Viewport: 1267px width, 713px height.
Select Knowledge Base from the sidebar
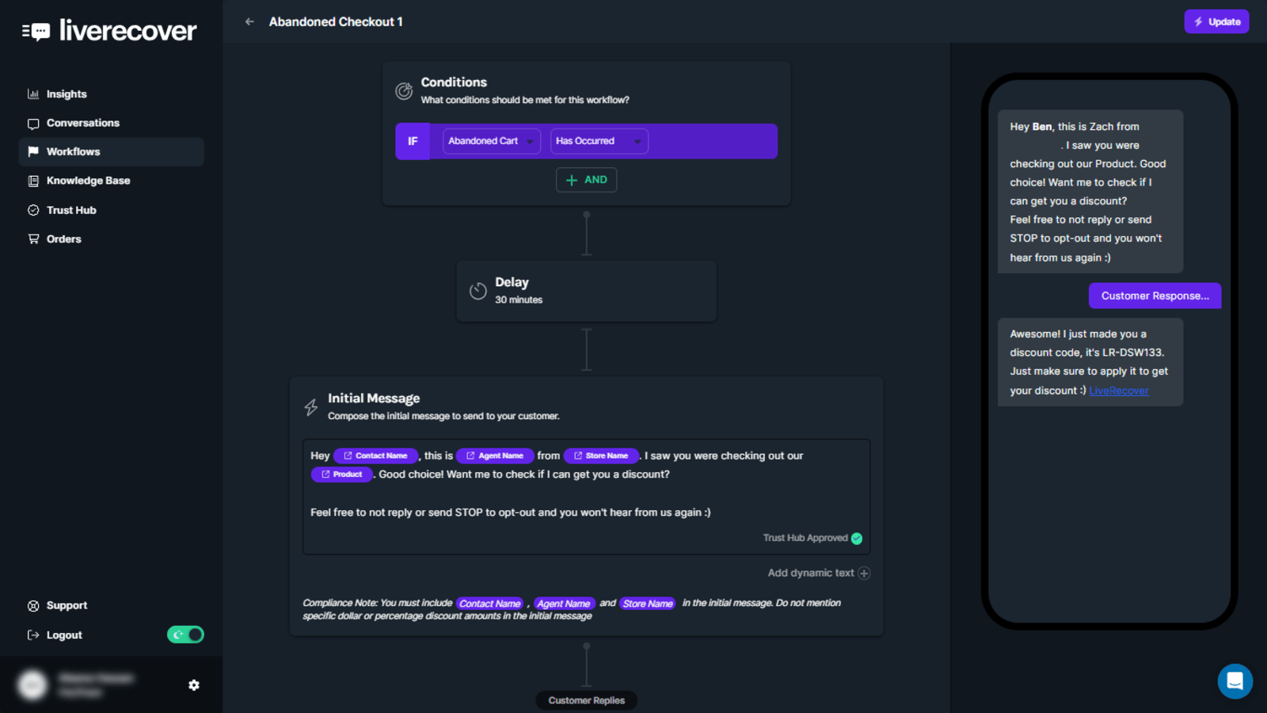pos(88,181)
